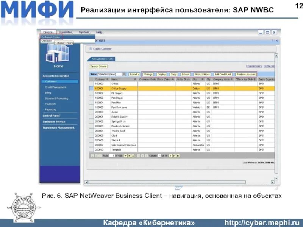Click the horizontal scrollbar right arrow
This screenshot has width=303, height=227.
pyautogui.click(x=273, y=182)
